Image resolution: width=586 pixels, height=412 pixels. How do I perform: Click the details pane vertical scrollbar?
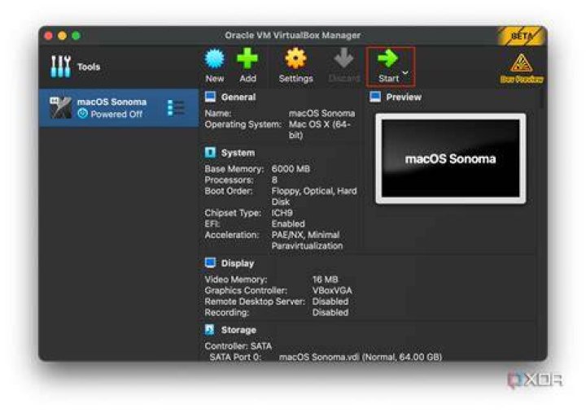point(542,99)
